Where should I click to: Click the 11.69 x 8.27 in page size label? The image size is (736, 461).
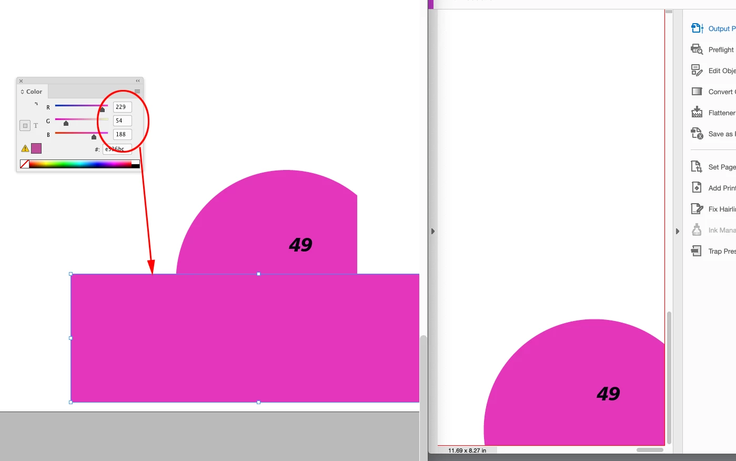pyautogui.click(x=467, y=450)
